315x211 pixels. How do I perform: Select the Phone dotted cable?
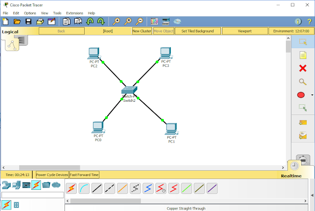pos(135,188)
